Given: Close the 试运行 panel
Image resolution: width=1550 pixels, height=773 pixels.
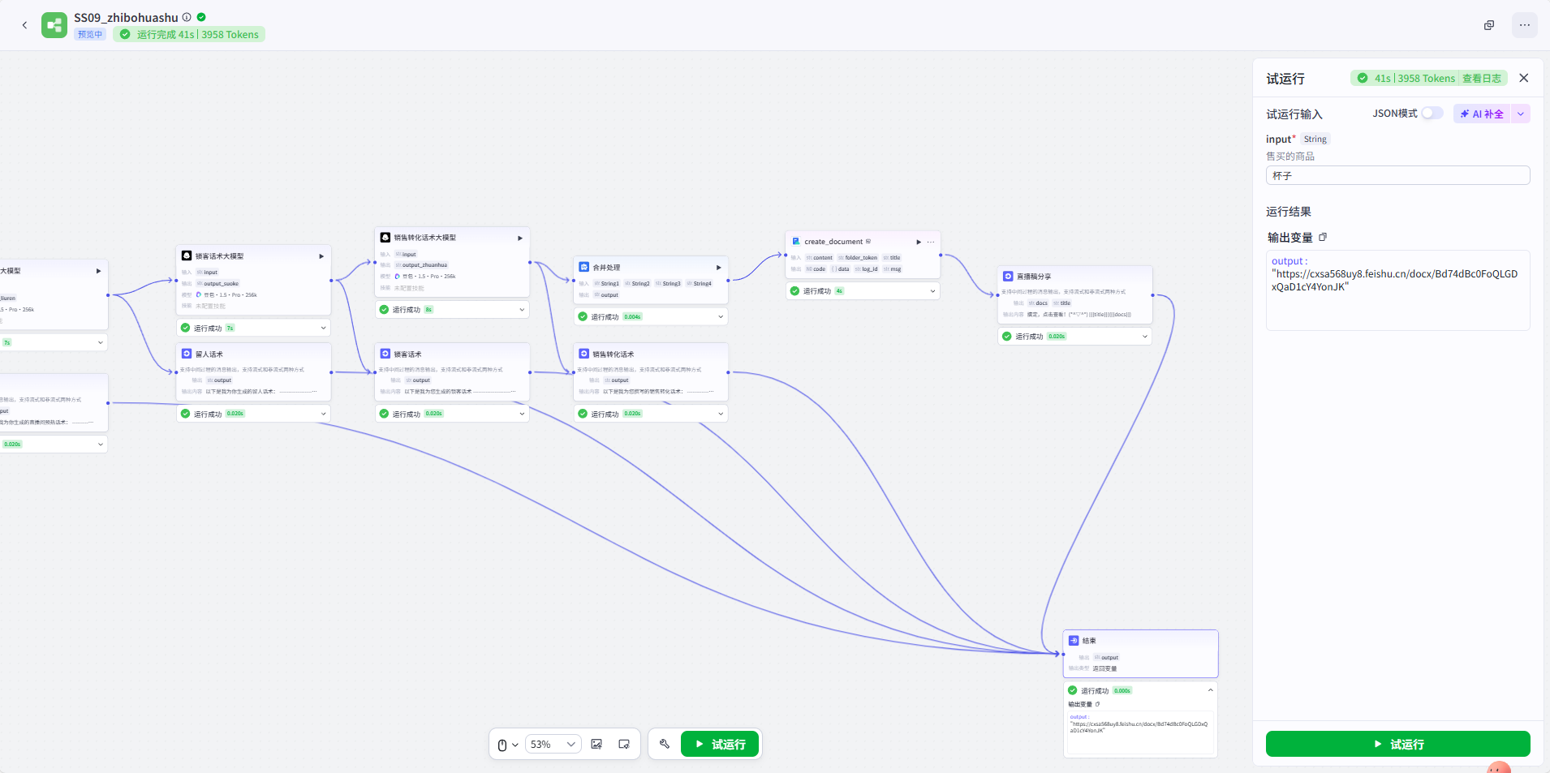Looking at the screenshot, I should pyautogui.click(x=1524, y=78).
